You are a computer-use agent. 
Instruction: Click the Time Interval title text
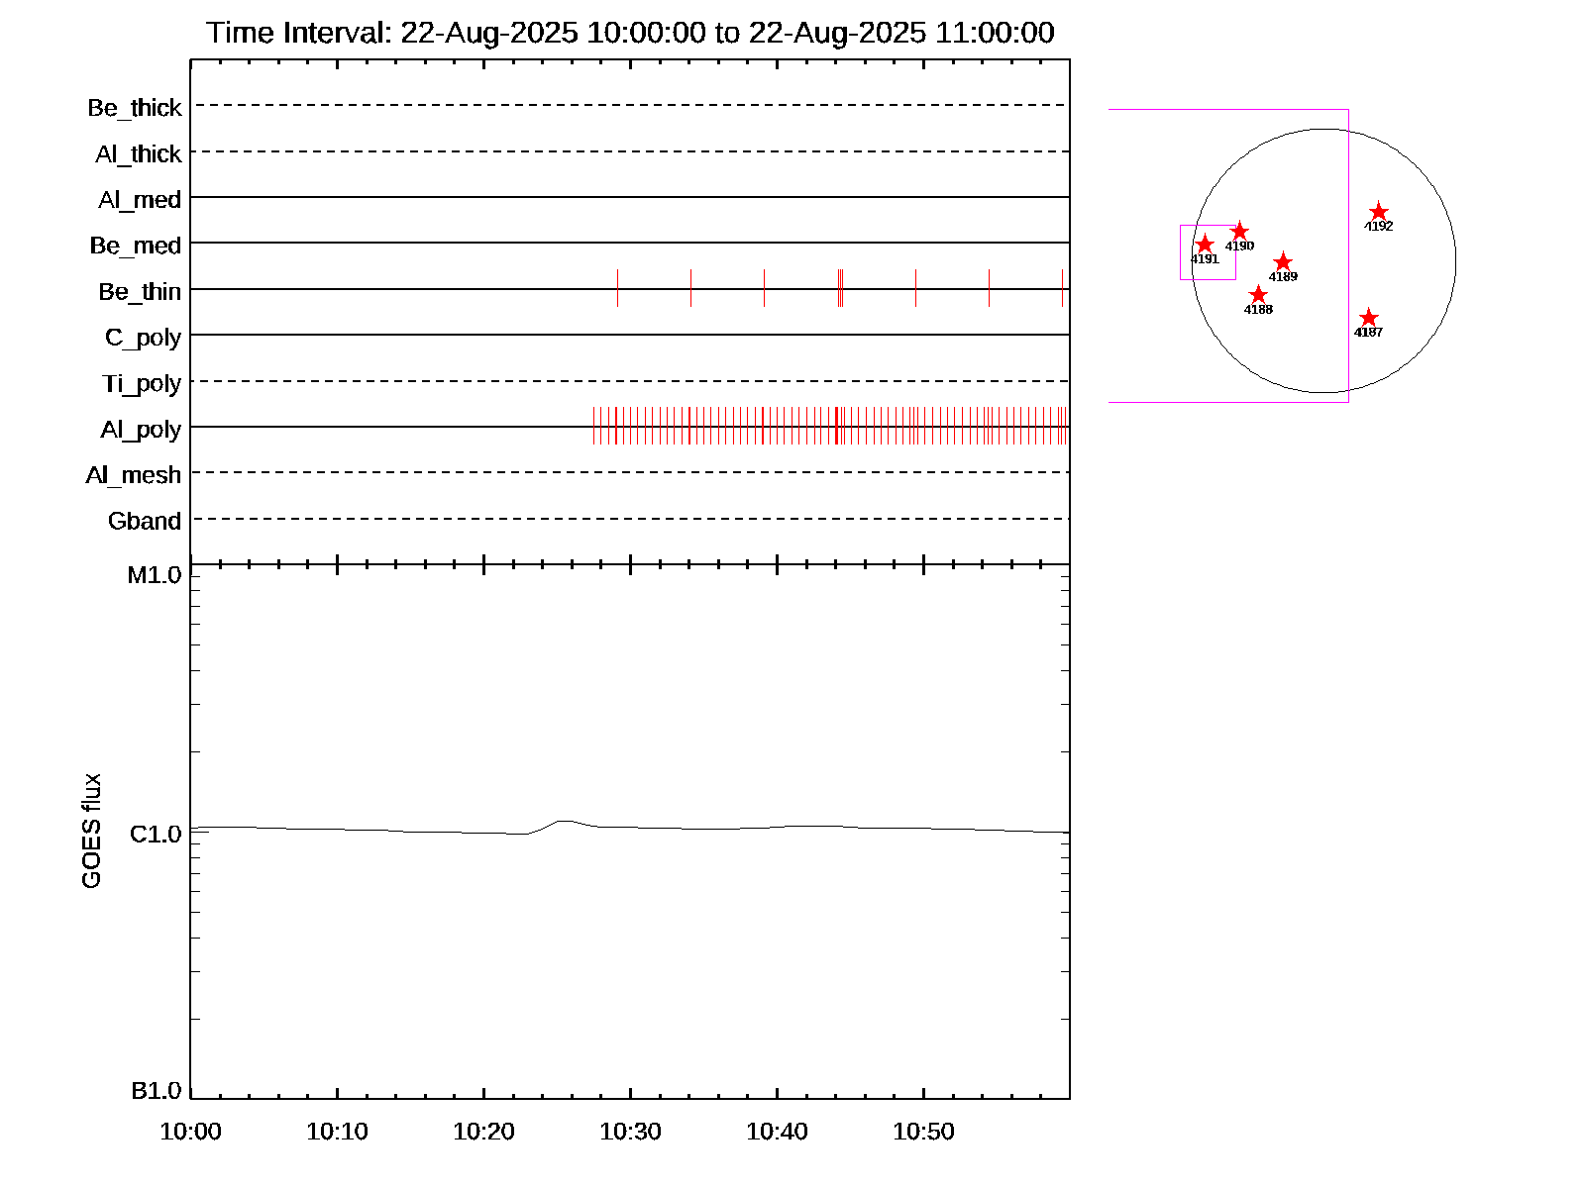(x=630, y=33)
